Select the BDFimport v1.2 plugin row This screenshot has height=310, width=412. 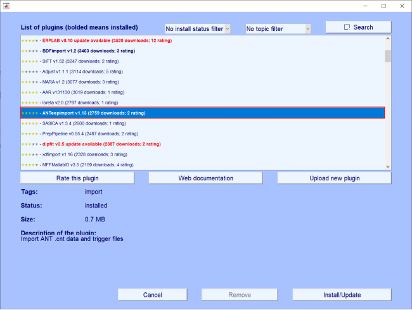203,51
